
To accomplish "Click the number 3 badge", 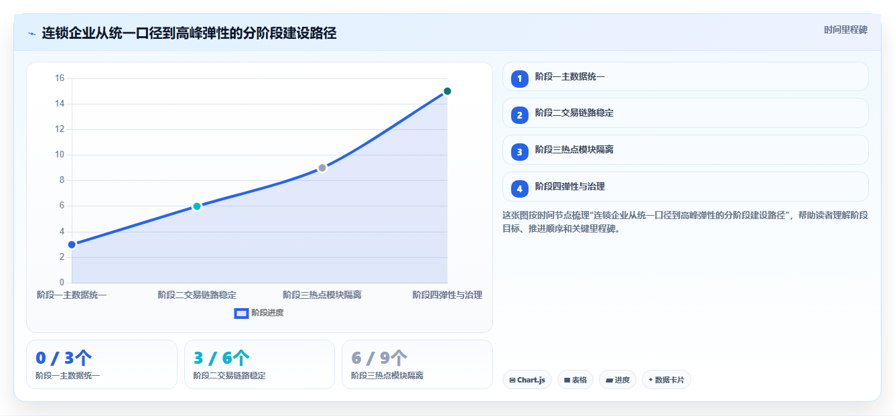I will pos(519,152).
